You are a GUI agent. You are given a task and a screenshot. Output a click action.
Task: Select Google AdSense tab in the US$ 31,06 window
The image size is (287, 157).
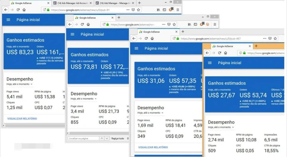tap(158, 32)
